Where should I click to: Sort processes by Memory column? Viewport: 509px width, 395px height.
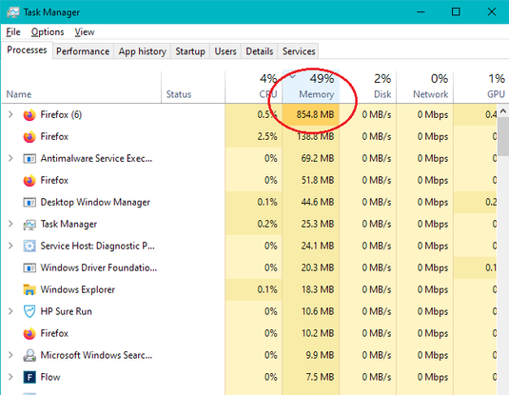[x=311, y=87]
